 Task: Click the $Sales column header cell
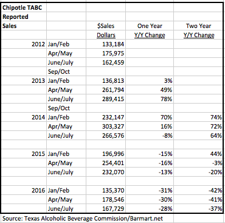[x=106, y=26]
